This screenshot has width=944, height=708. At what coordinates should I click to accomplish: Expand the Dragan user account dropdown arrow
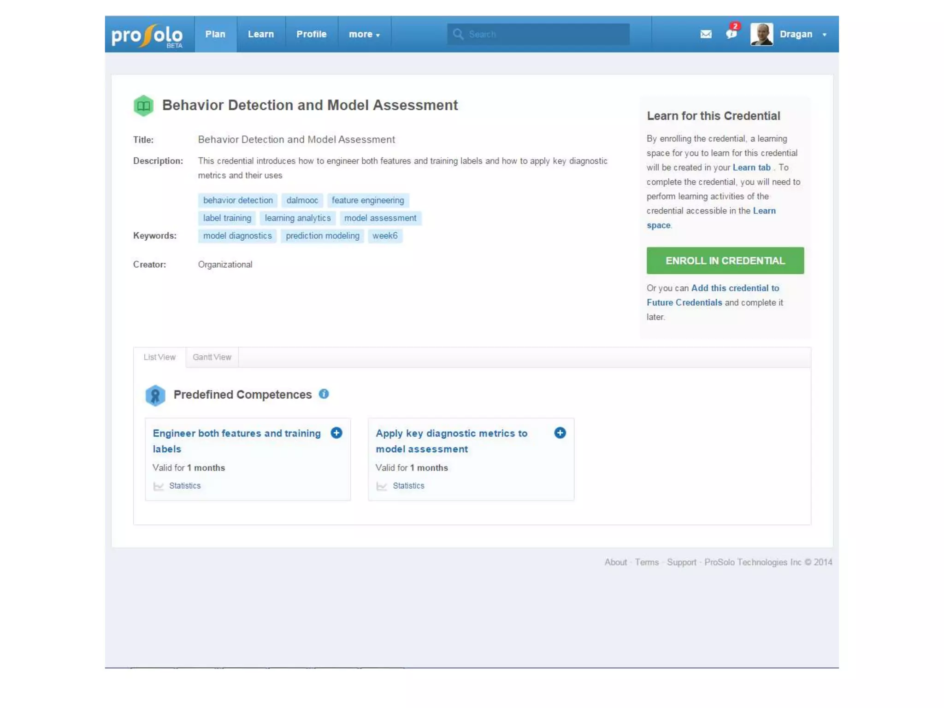824,35
